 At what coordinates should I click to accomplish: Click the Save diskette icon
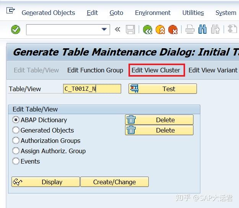(130, 29)
